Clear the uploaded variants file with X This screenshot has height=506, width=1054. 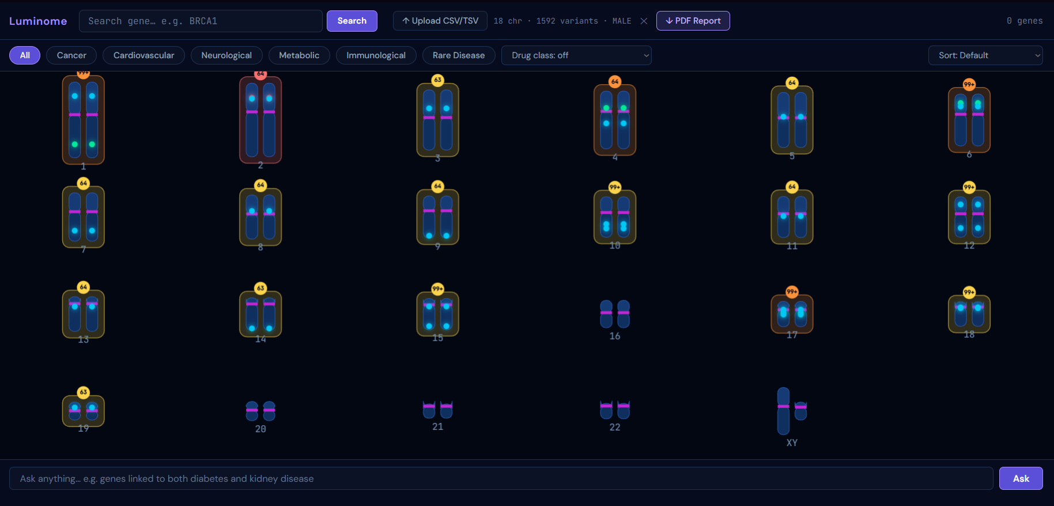pos(644,21)
